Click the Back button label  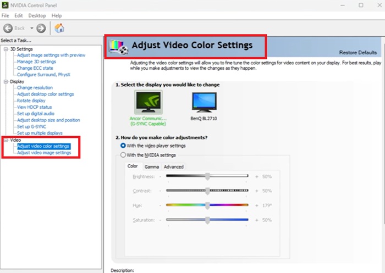point(19,28)
